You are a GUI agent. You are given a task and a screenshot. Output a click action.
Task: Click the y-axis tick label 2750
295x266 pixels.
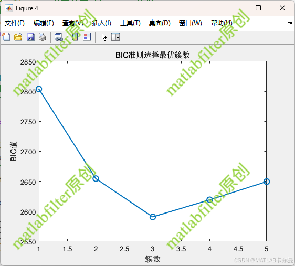(28, 122)
